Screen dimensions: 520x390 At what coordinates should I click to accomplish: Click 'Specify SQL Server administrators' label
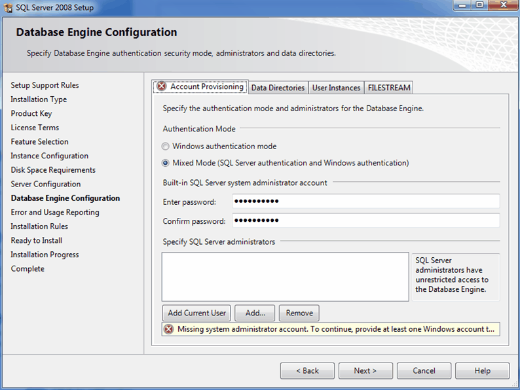click(219, 242)
